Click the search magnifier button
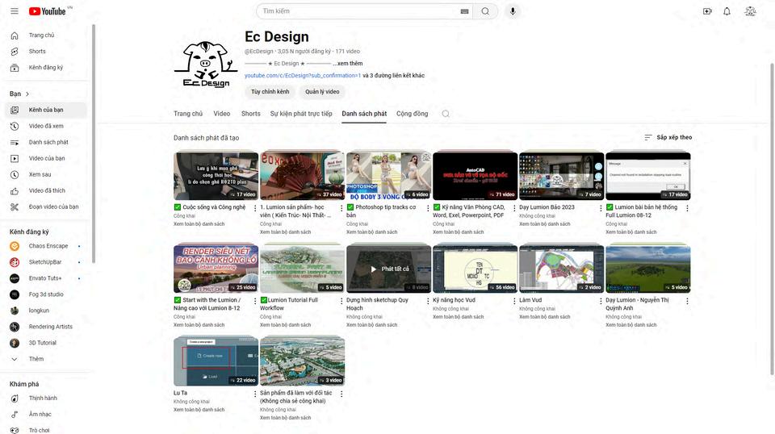The width and height of the screenshot is (775, 434). coord(485,11)
